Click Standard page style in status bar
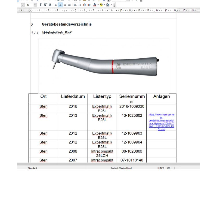Screen dimensions: 200x200 32,168
